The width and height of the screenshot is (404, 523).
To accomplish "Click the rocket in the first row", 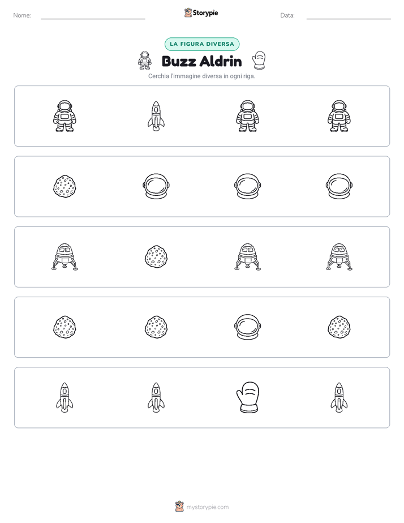I will 156,116.
